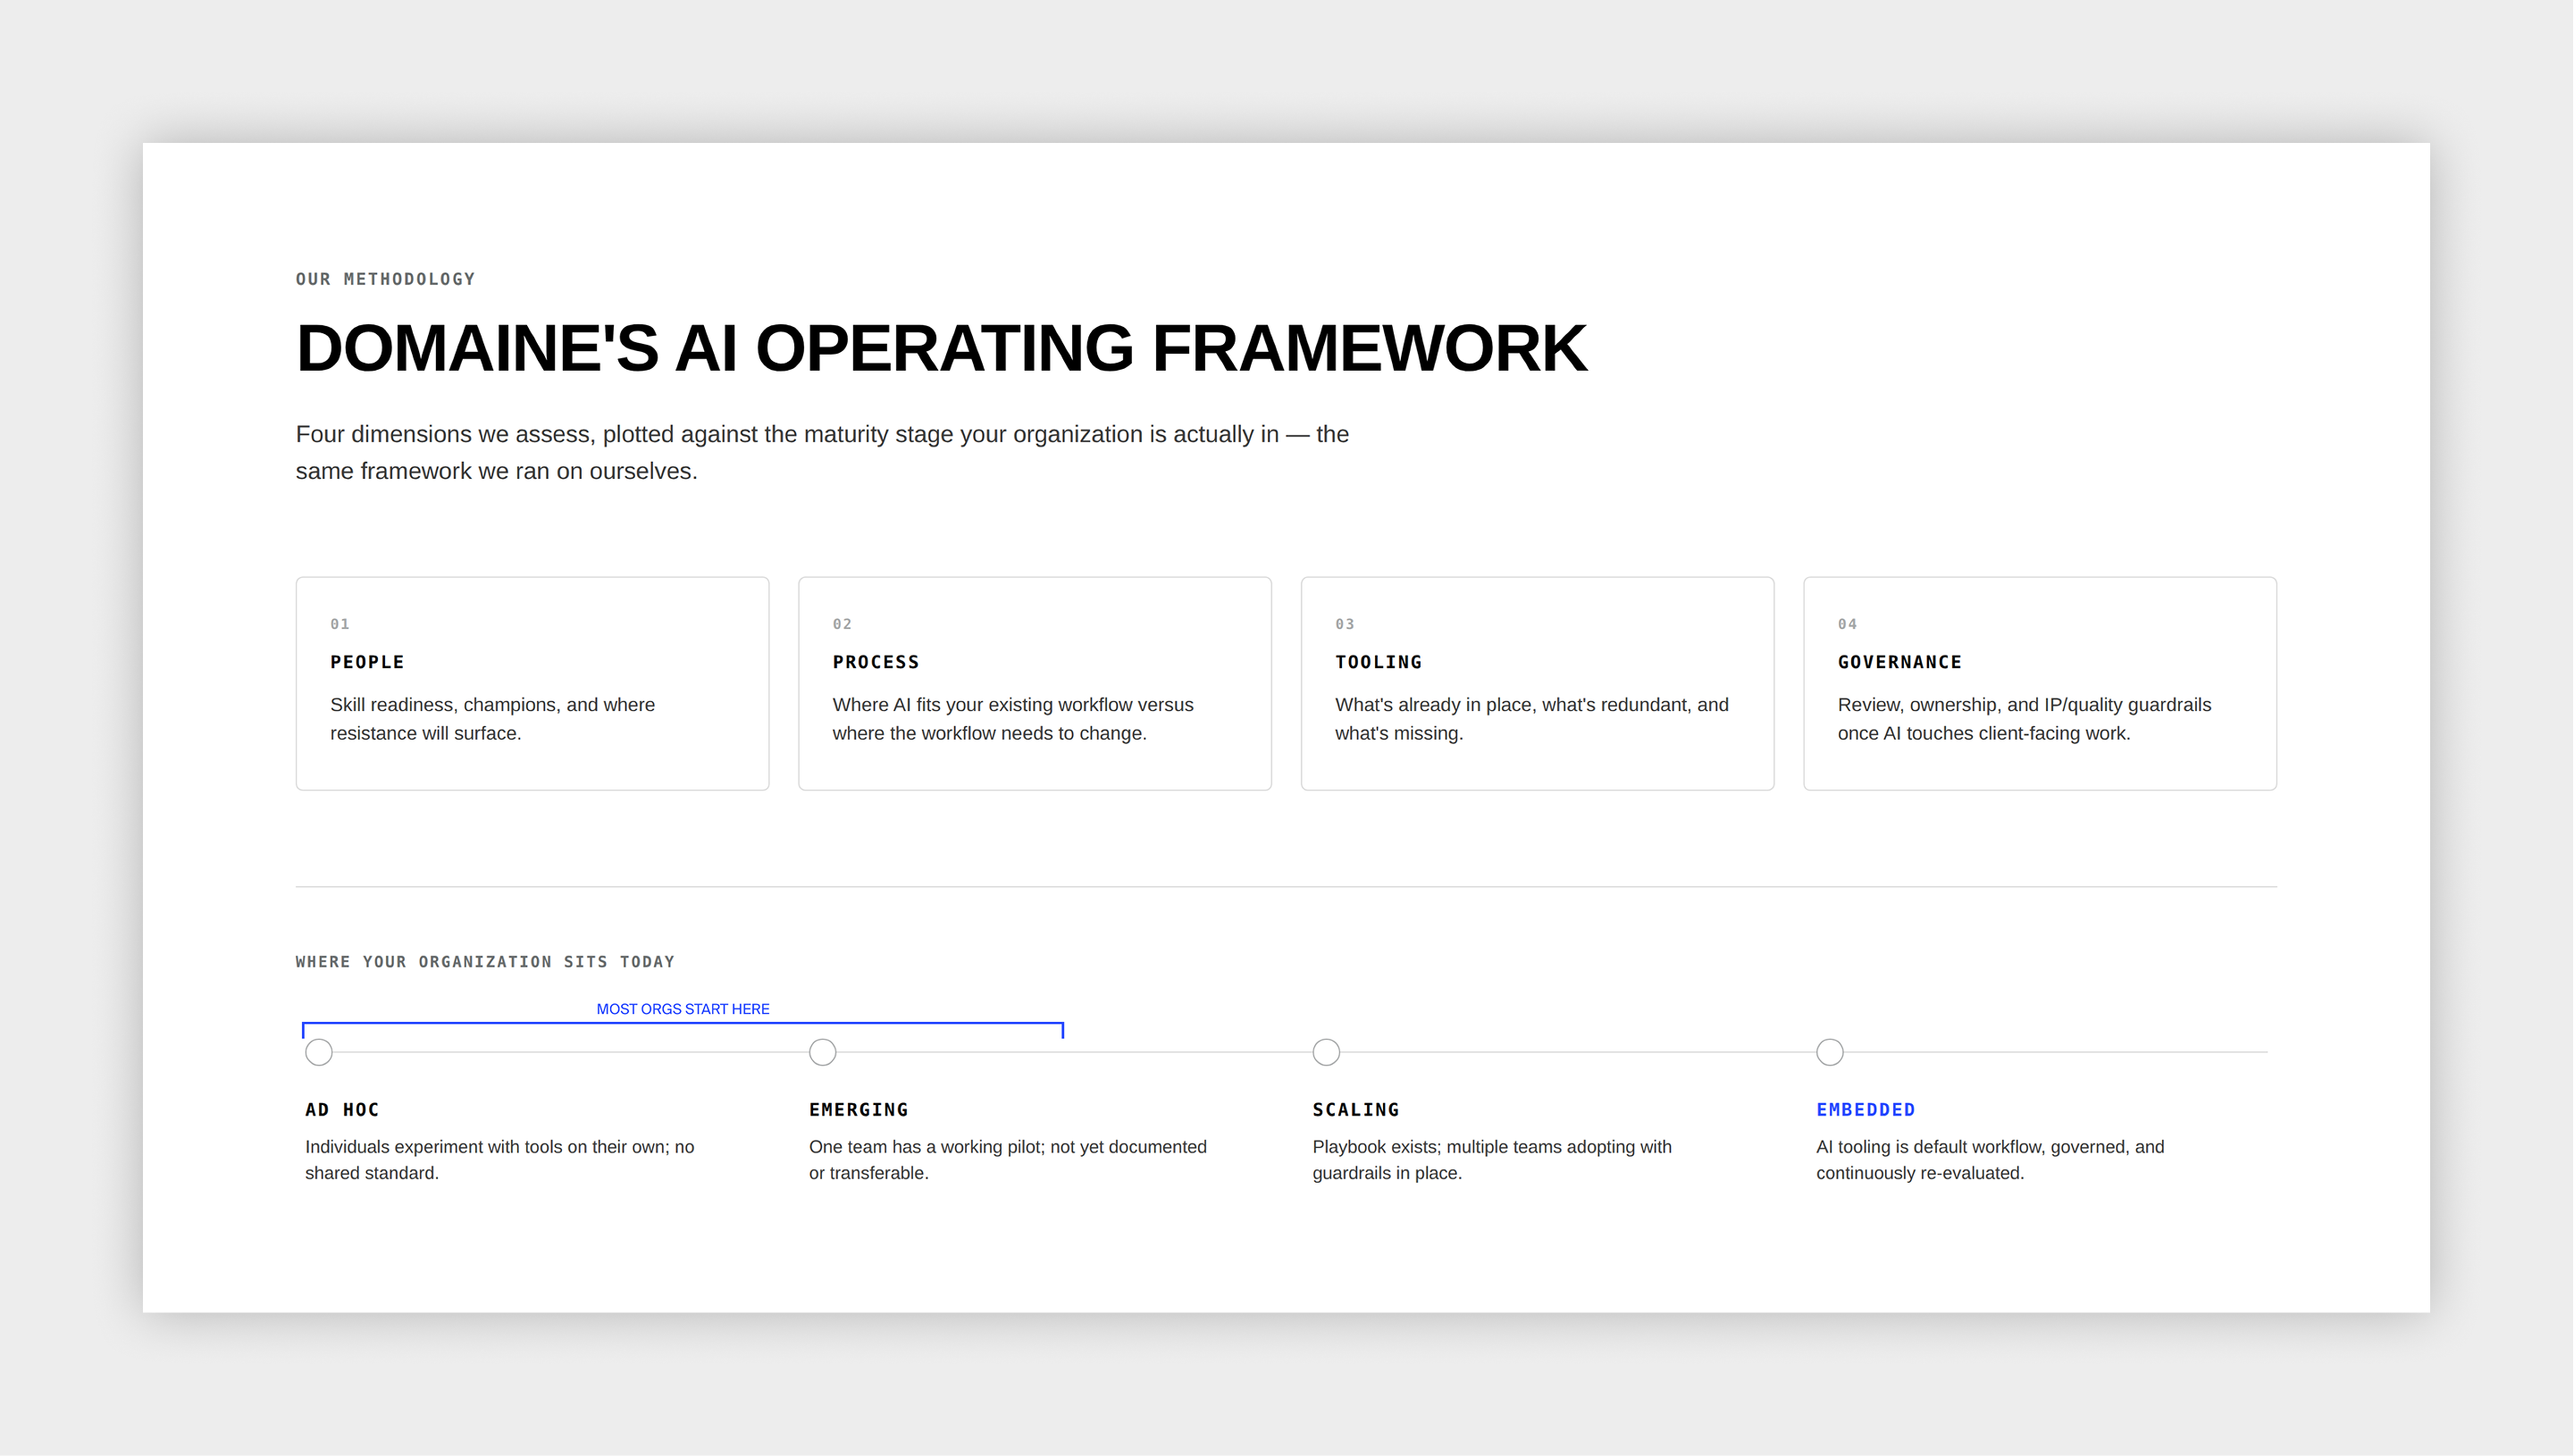
Task: Click the Emerging stage circle marker
Action: click(822, 1052)
